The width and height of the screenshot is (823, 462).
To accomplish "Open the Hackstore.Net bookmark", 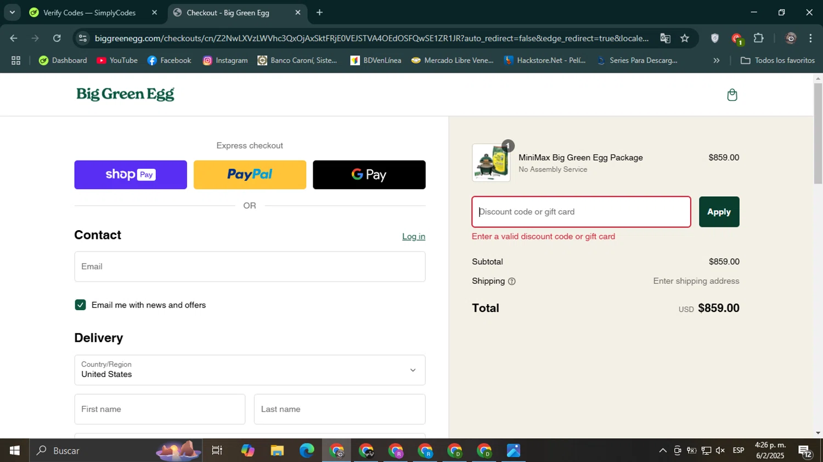I will coord(545,60).
